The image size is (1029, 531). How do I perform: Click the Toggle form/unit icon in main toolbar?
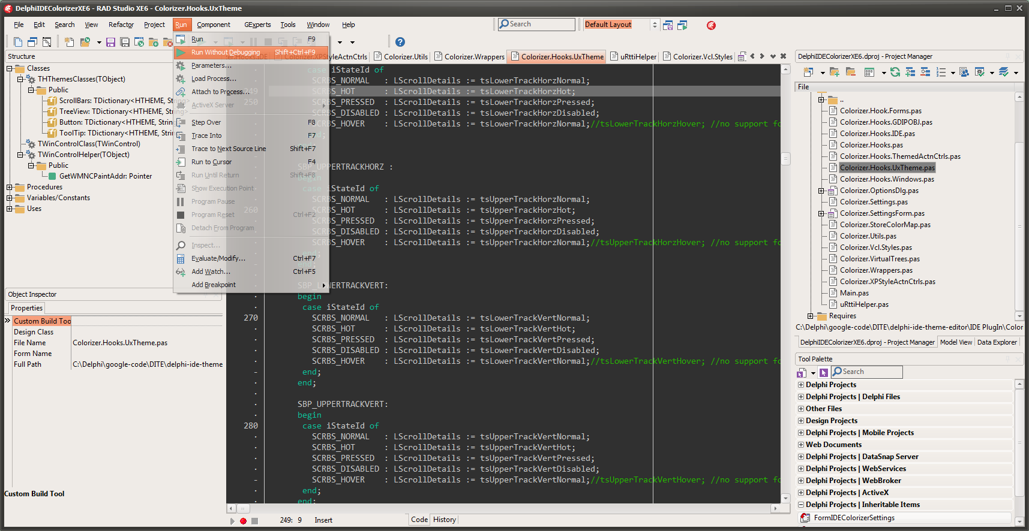click(x=46, y=42)
